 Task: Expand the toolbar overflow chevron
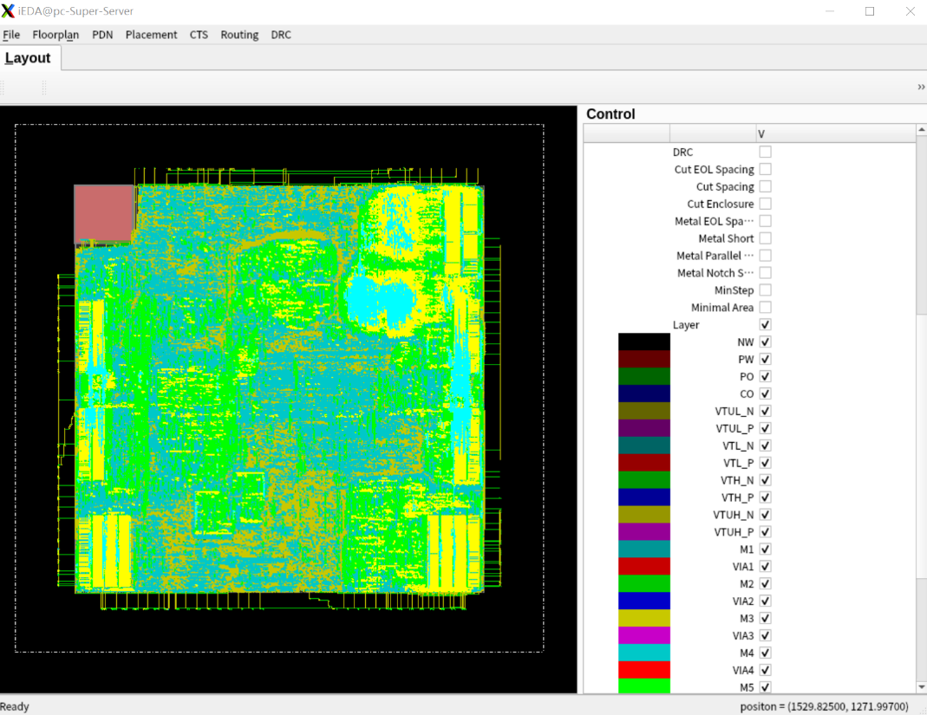pyautogui.click(x=921, y=87)
